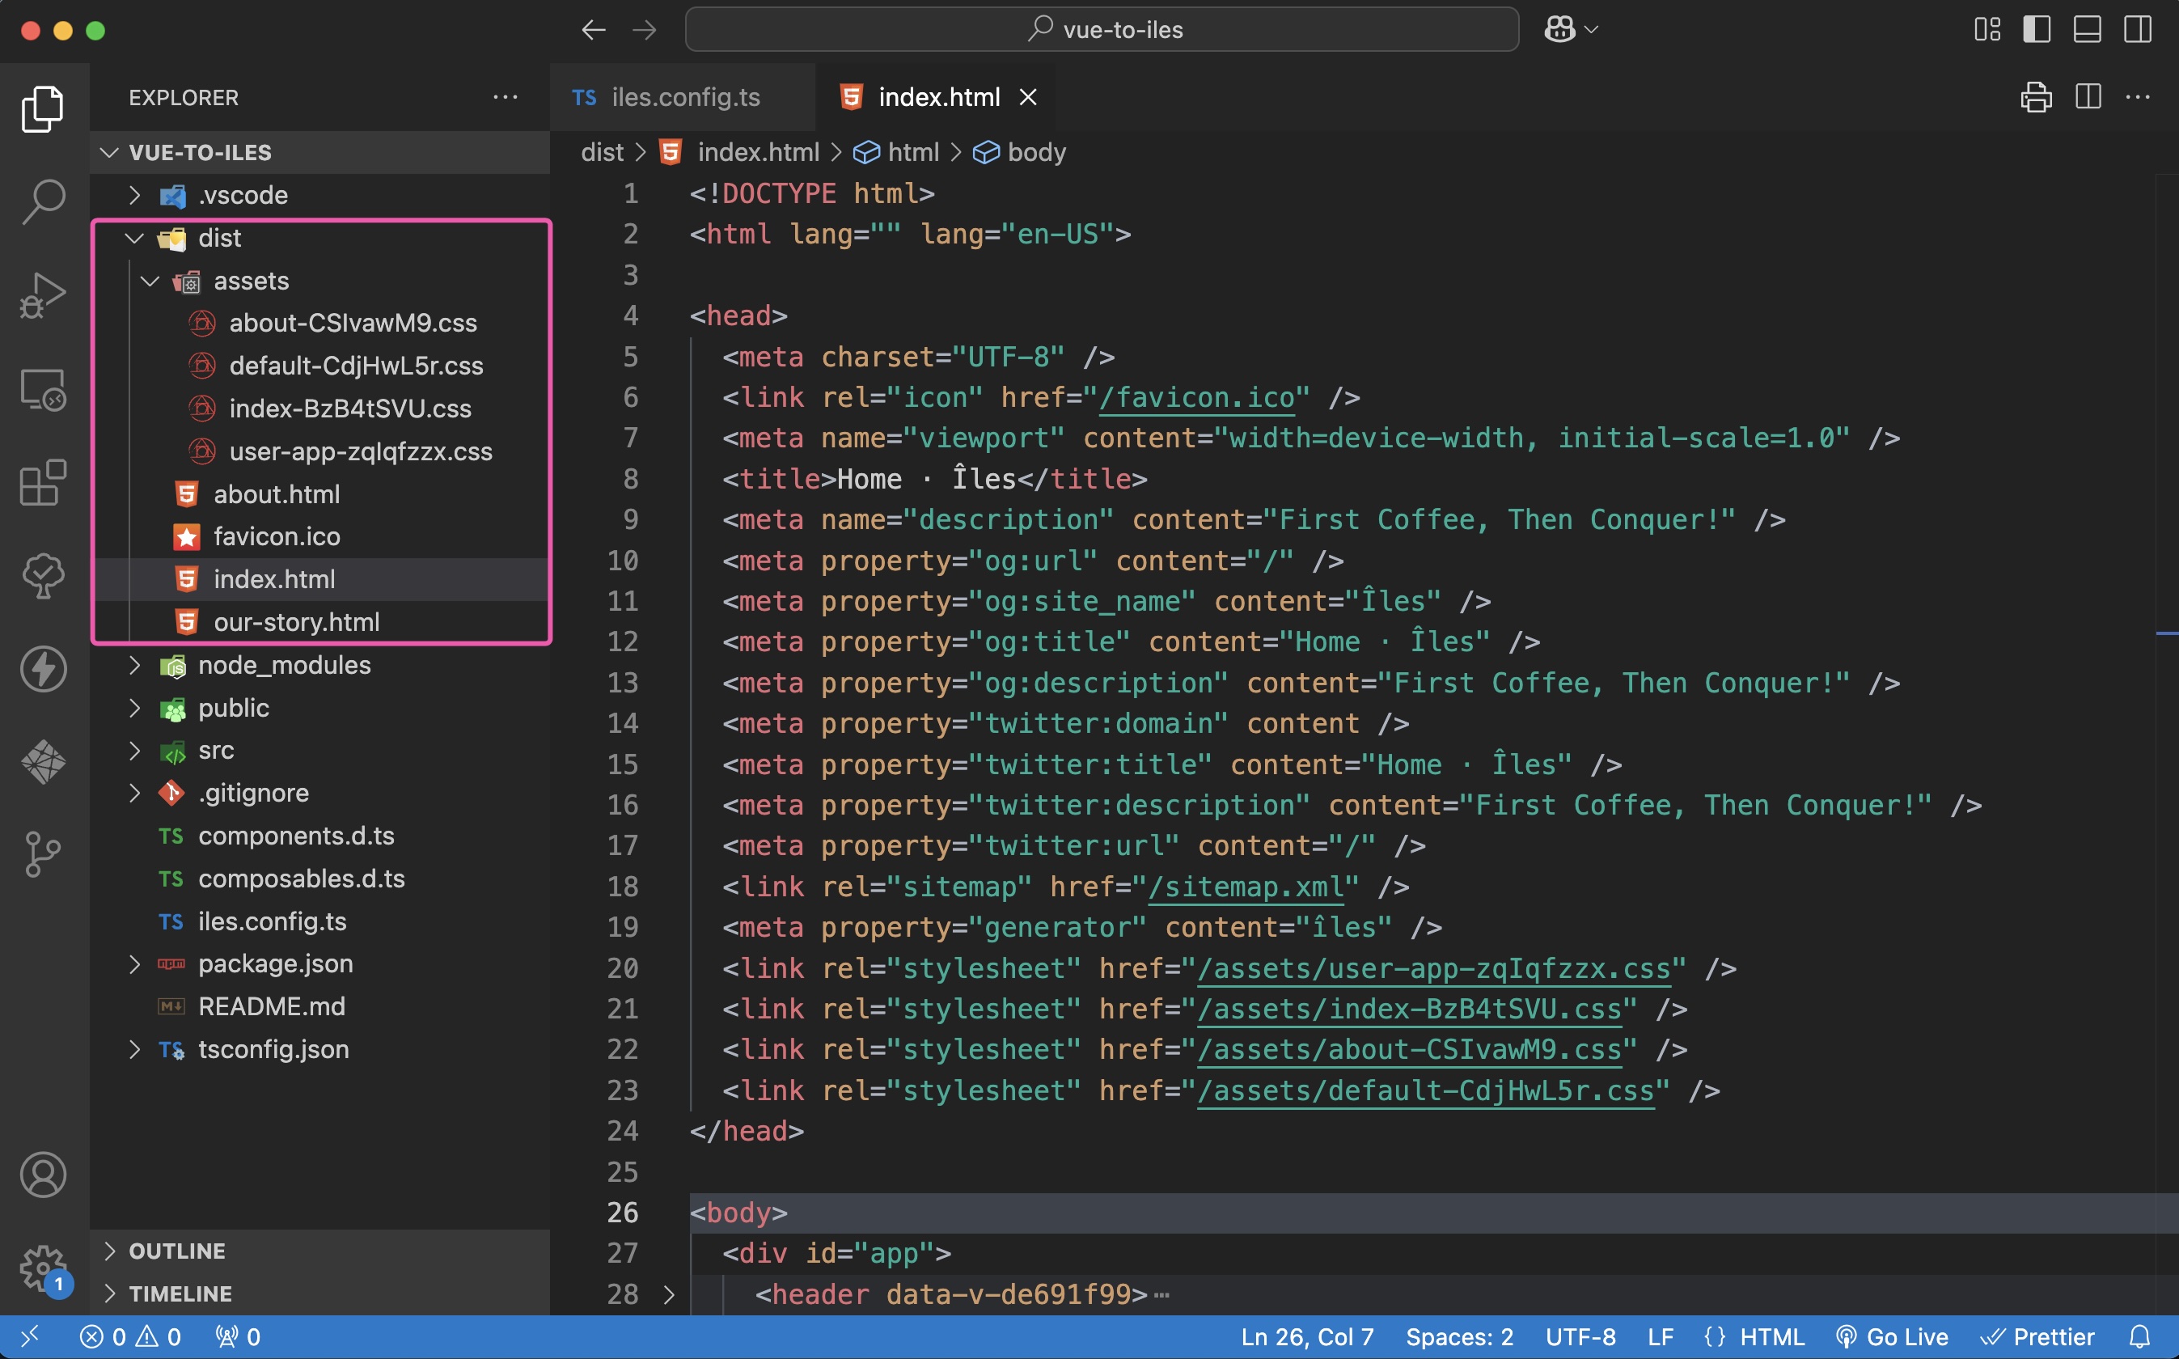The height and width of the screenshot is (1359, 2179).
Task: Open the /sitemap.xml link on line 18
Action: 1246,887
